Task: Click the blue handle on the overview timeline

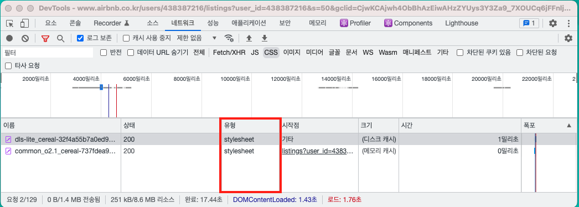Action: [x=101, y=87]
